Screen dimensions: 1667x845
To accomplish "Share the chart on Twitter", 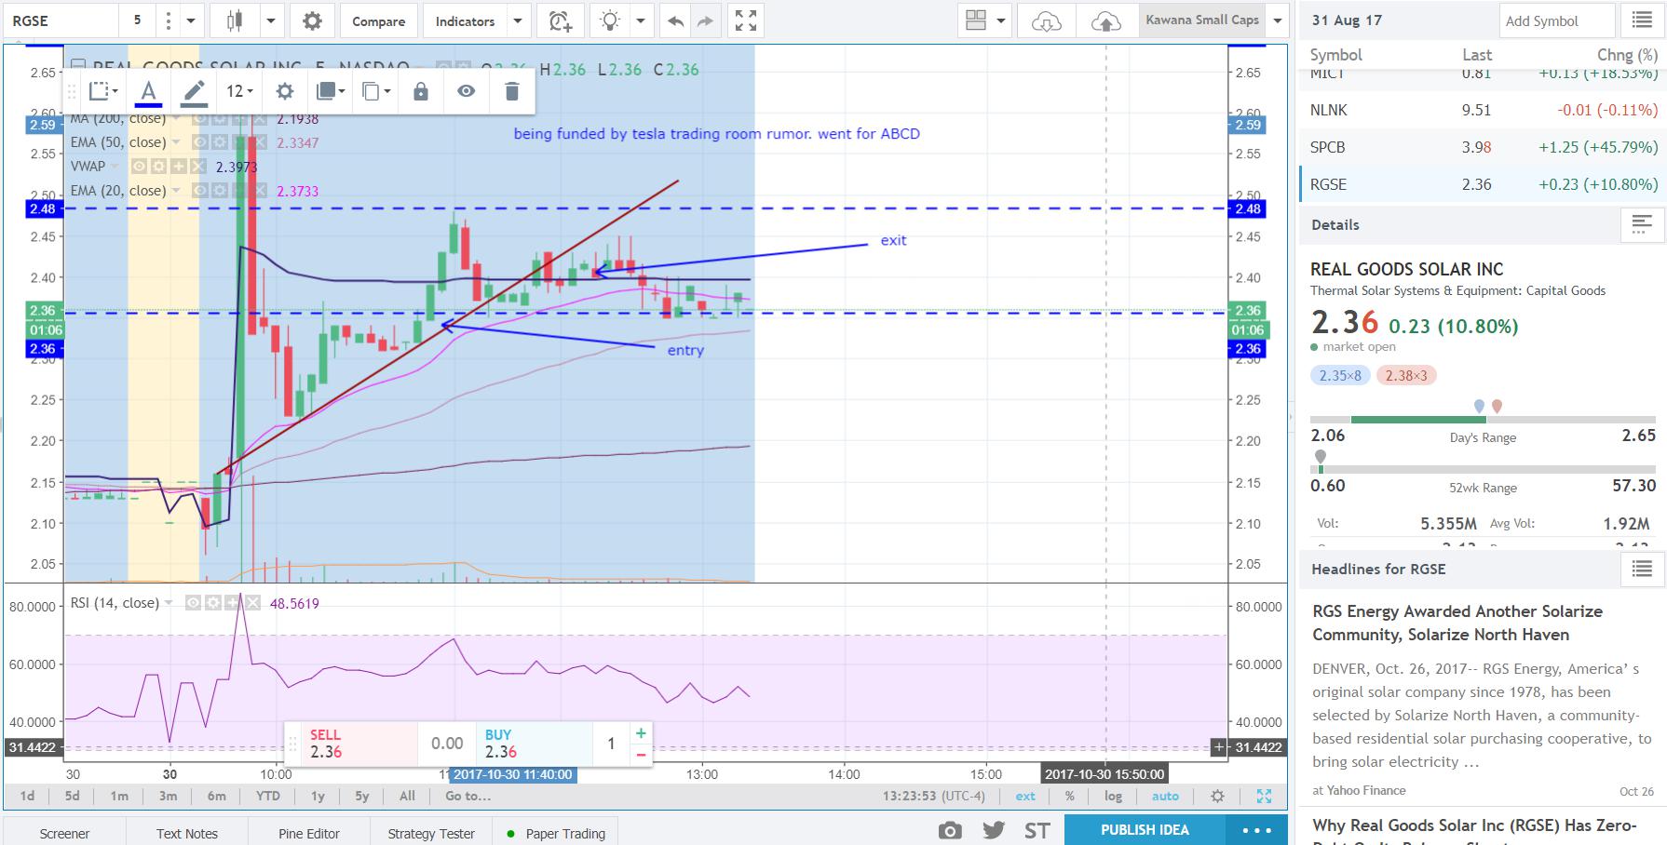I will pos(994,830).
